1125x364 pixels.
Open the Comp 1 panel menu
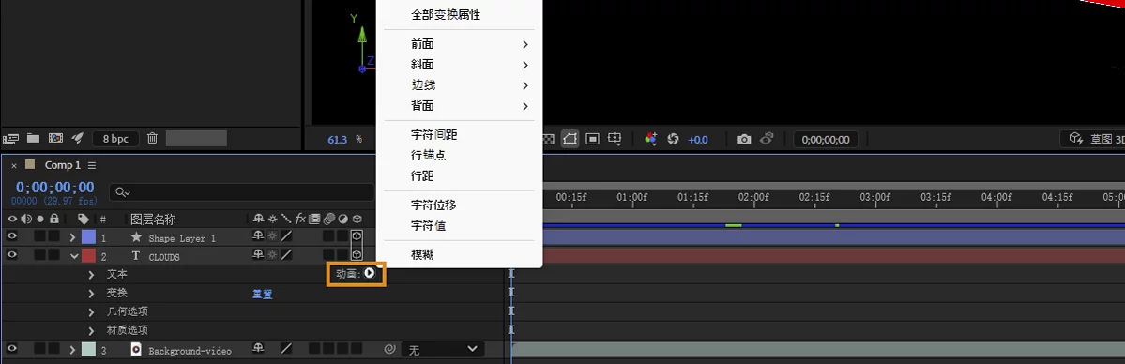(x=92, y=165)
